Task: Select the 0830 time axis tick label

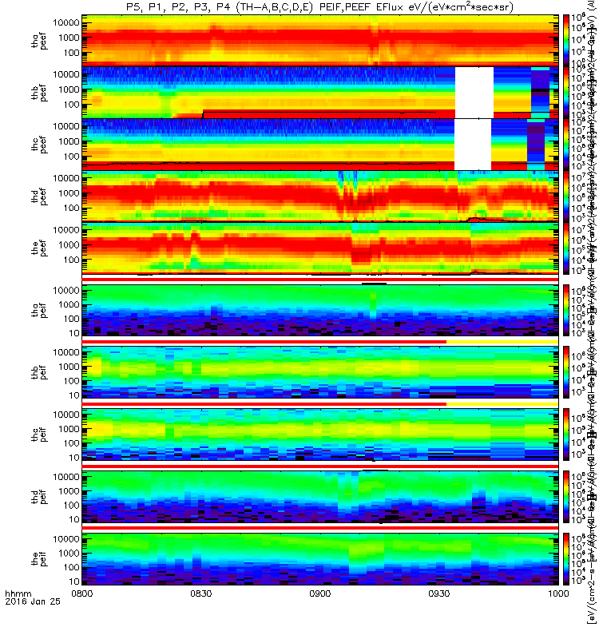Action: (x=201, y=593)
